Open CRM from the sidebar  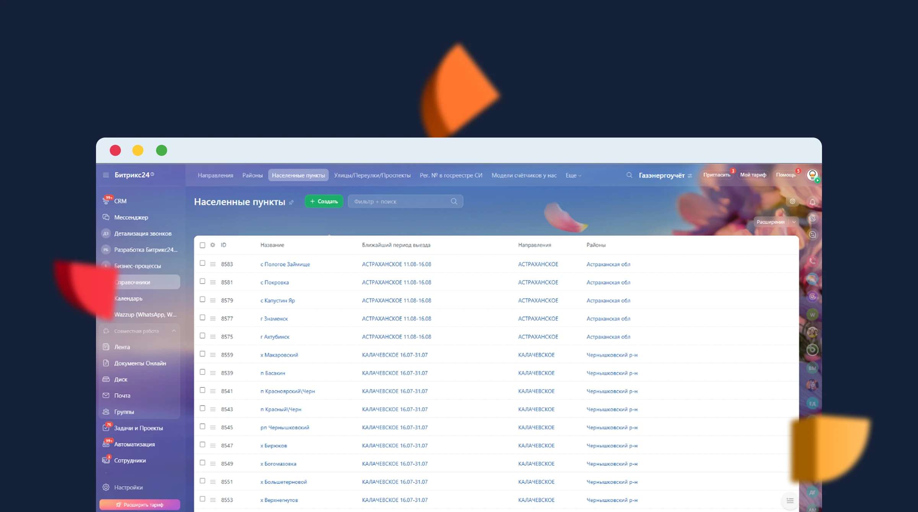(120, 201)
